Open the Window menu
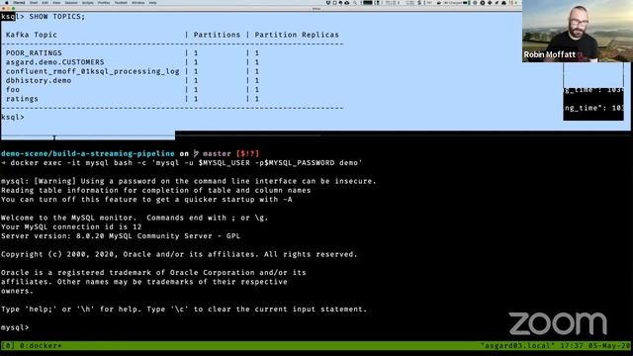The width and height of the screenshot is (633, 356). point(138,3)
